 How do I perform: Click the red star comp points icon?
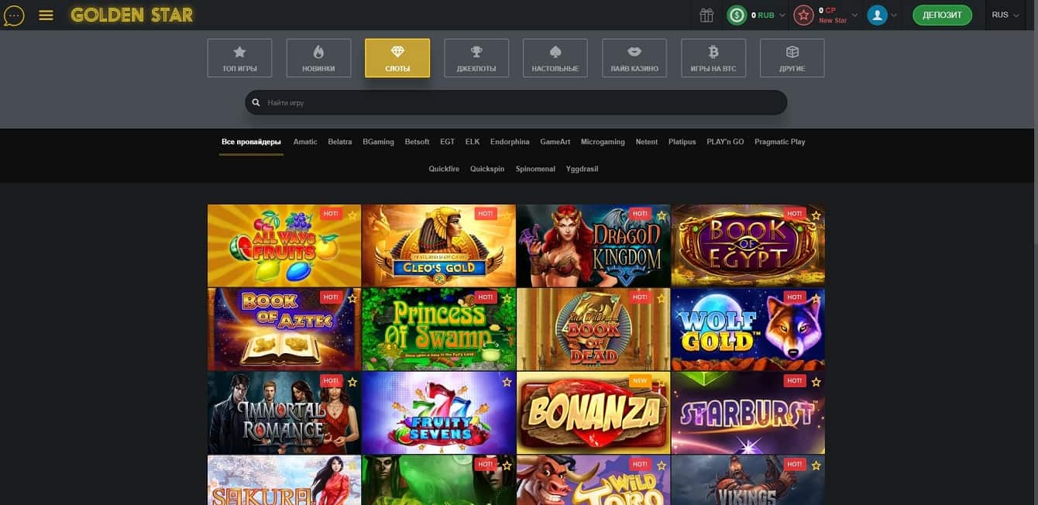[804, 15]
